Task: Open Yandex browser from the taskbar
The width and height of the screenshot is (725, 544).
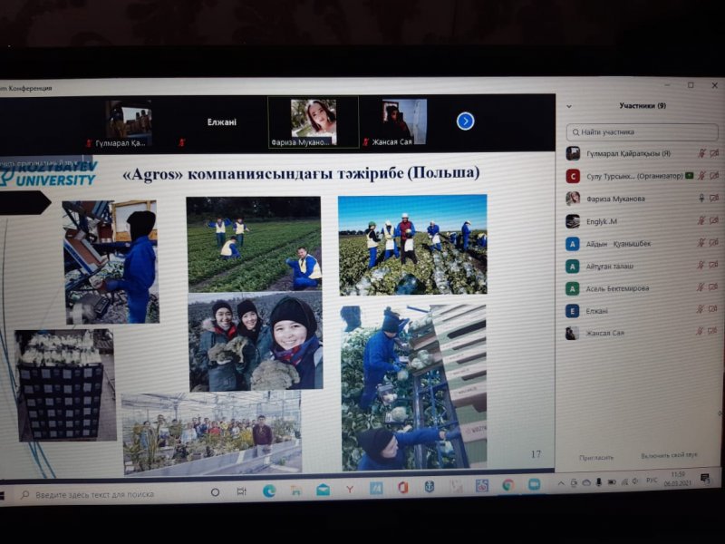Action: (x=349, y=490)
